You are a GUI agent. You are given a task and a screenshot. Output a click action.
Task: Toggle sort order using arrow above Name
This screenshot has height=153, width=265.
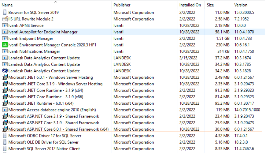(56, 2)
